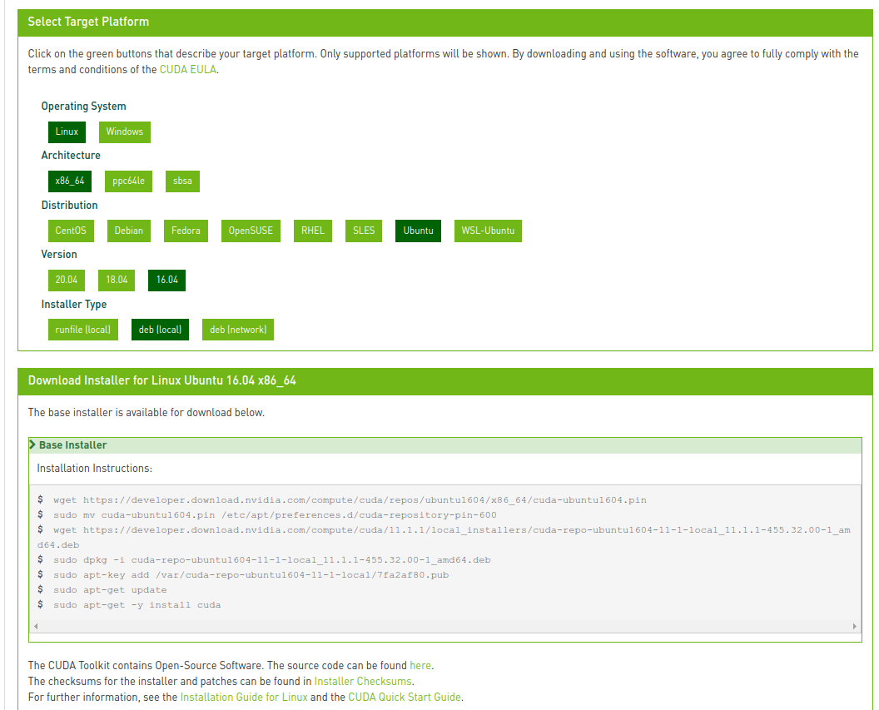
Task: Click first wget cuda-ubuntu1604.pin command line
Action: coord(350,500)
